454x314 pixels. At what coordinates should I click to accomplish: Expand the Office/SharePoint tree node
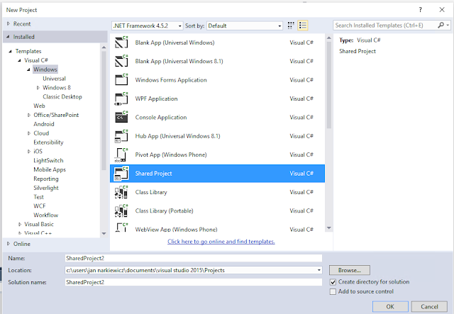click(x=28, y=115)
